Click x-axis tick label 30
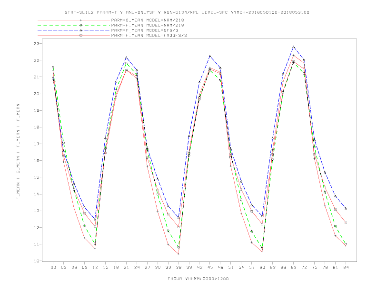The height and width of the screenshot is (291, 377). pyautogui.click(x=158, y=267)
